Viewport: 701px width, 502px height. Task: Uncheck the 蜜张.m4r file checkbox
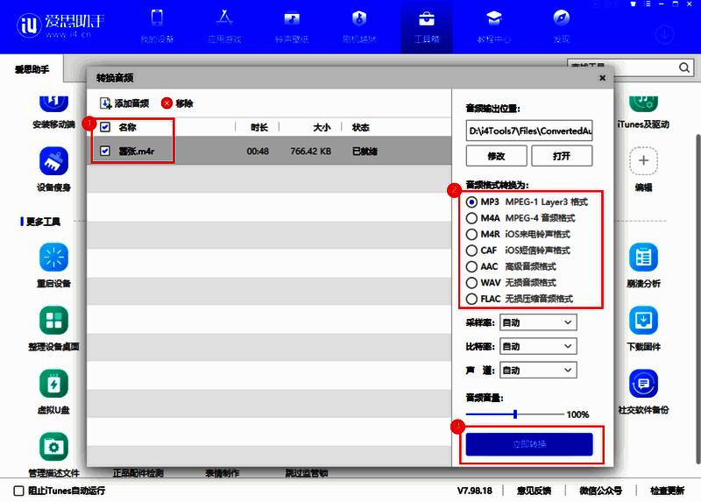point(105,151)
